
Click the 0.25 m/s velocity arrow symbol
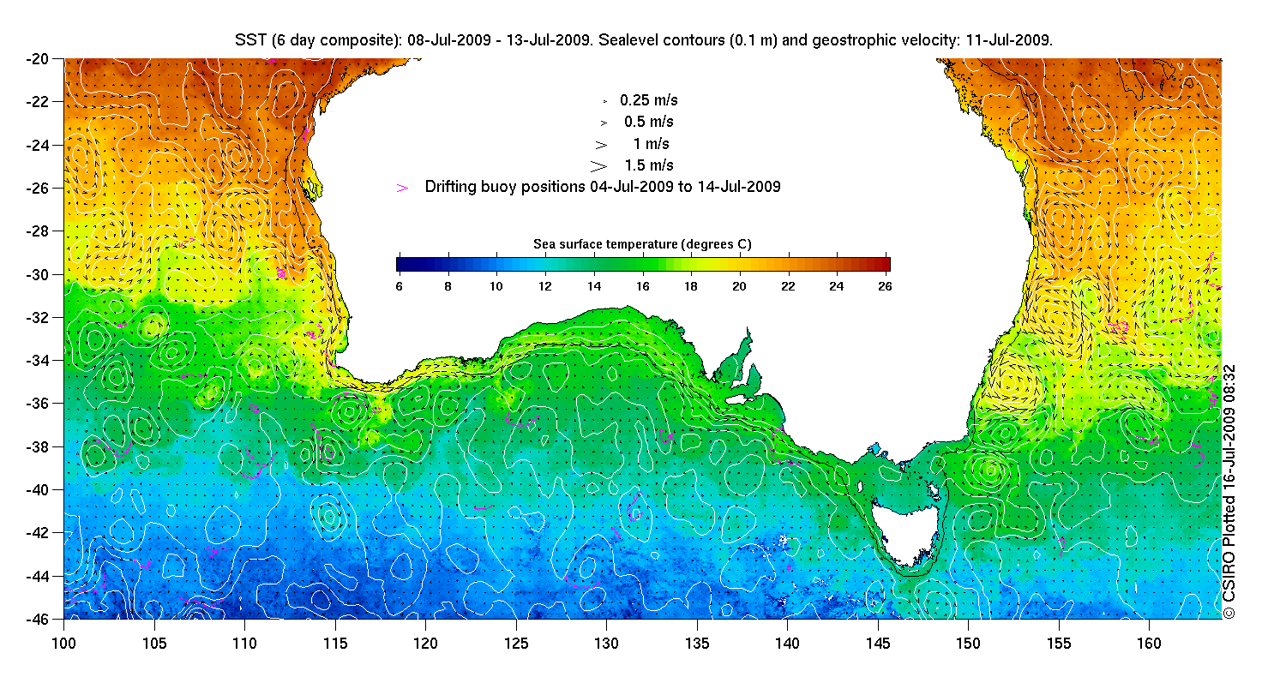605,101
